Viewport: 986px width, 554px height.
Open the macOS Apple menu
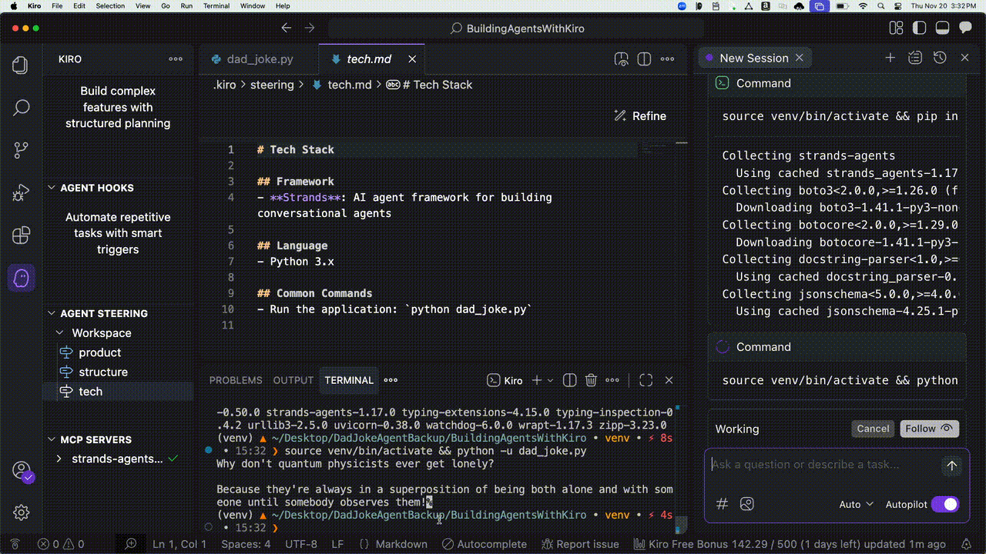pos(13,6)
